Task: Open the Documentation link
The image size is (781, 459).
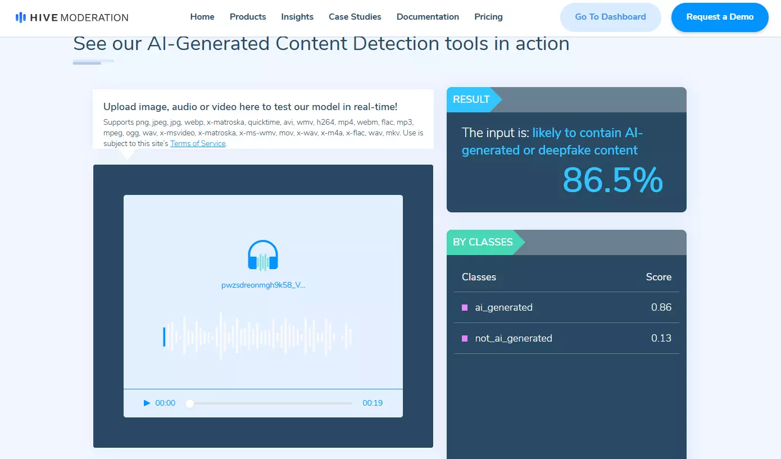Action: pyautogui.click(x=428, y=17)
